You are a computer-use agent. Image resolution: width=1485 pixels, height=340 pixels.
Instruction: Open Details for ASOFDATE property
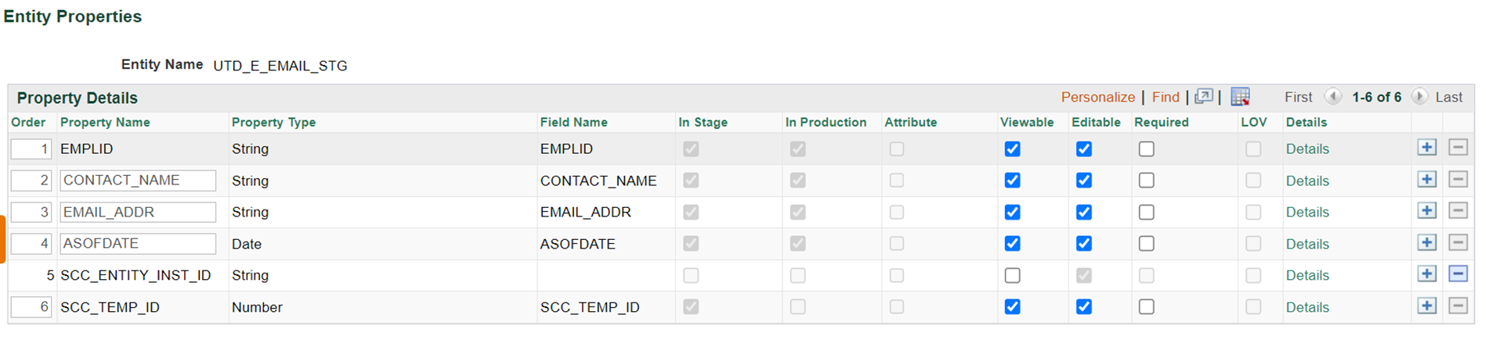click(x=1307, y=244)
